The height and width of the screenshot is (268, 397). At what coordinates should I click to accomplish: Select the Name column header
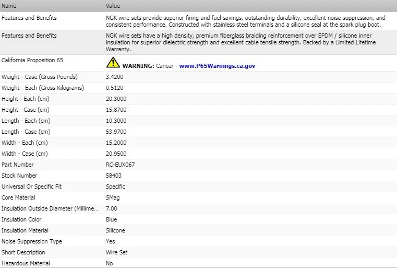tap(9, 6)
